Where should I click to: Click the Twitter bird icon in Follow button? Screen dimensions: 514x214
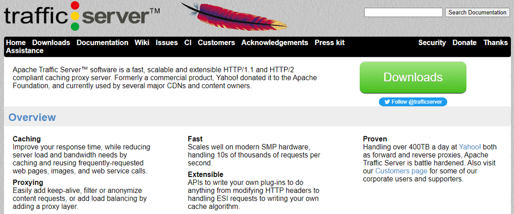coord(387,102)
